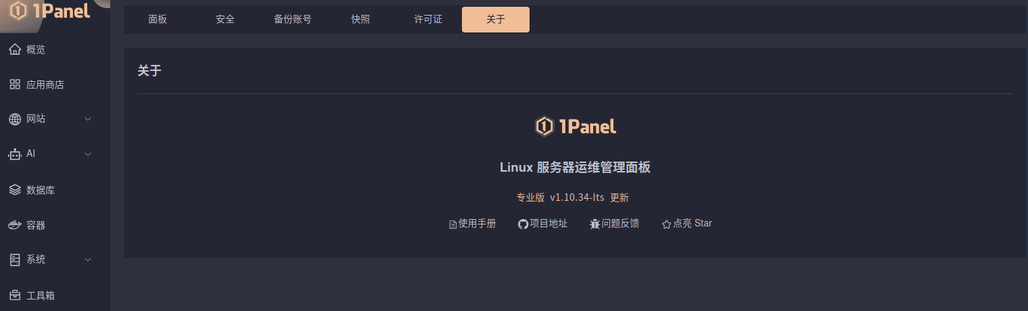Open the toolbox briefcase icon

tap(15, 295)
